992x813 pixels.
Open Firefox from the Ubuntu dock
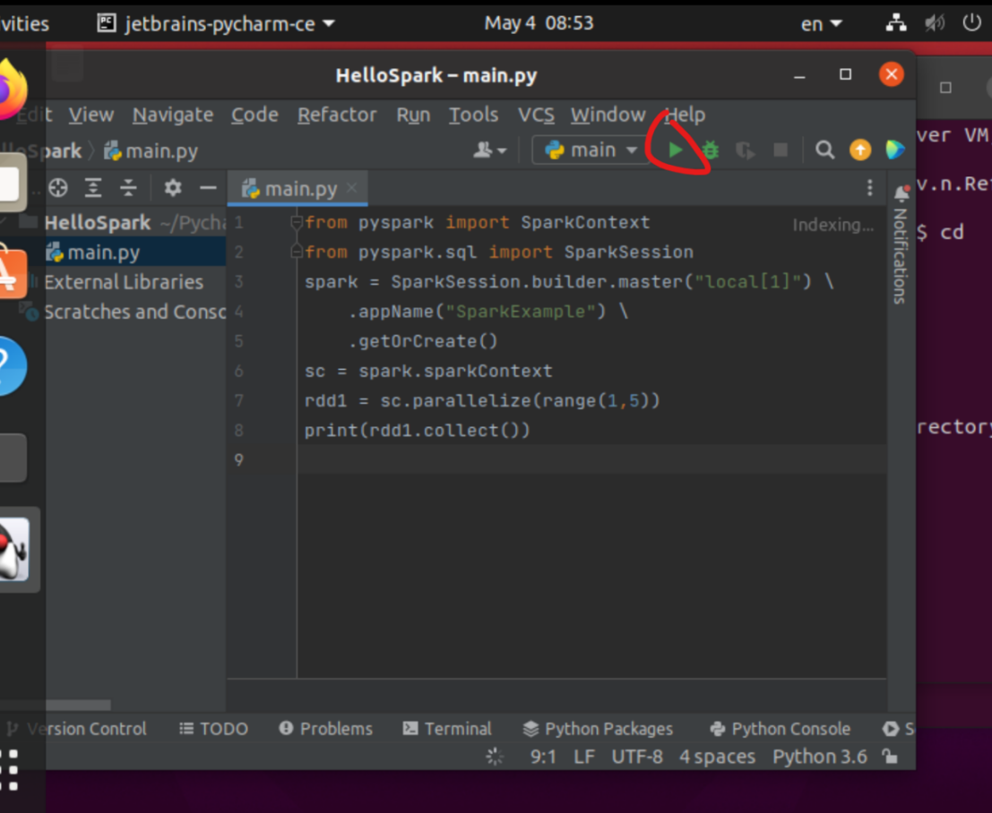pos(13,90)
